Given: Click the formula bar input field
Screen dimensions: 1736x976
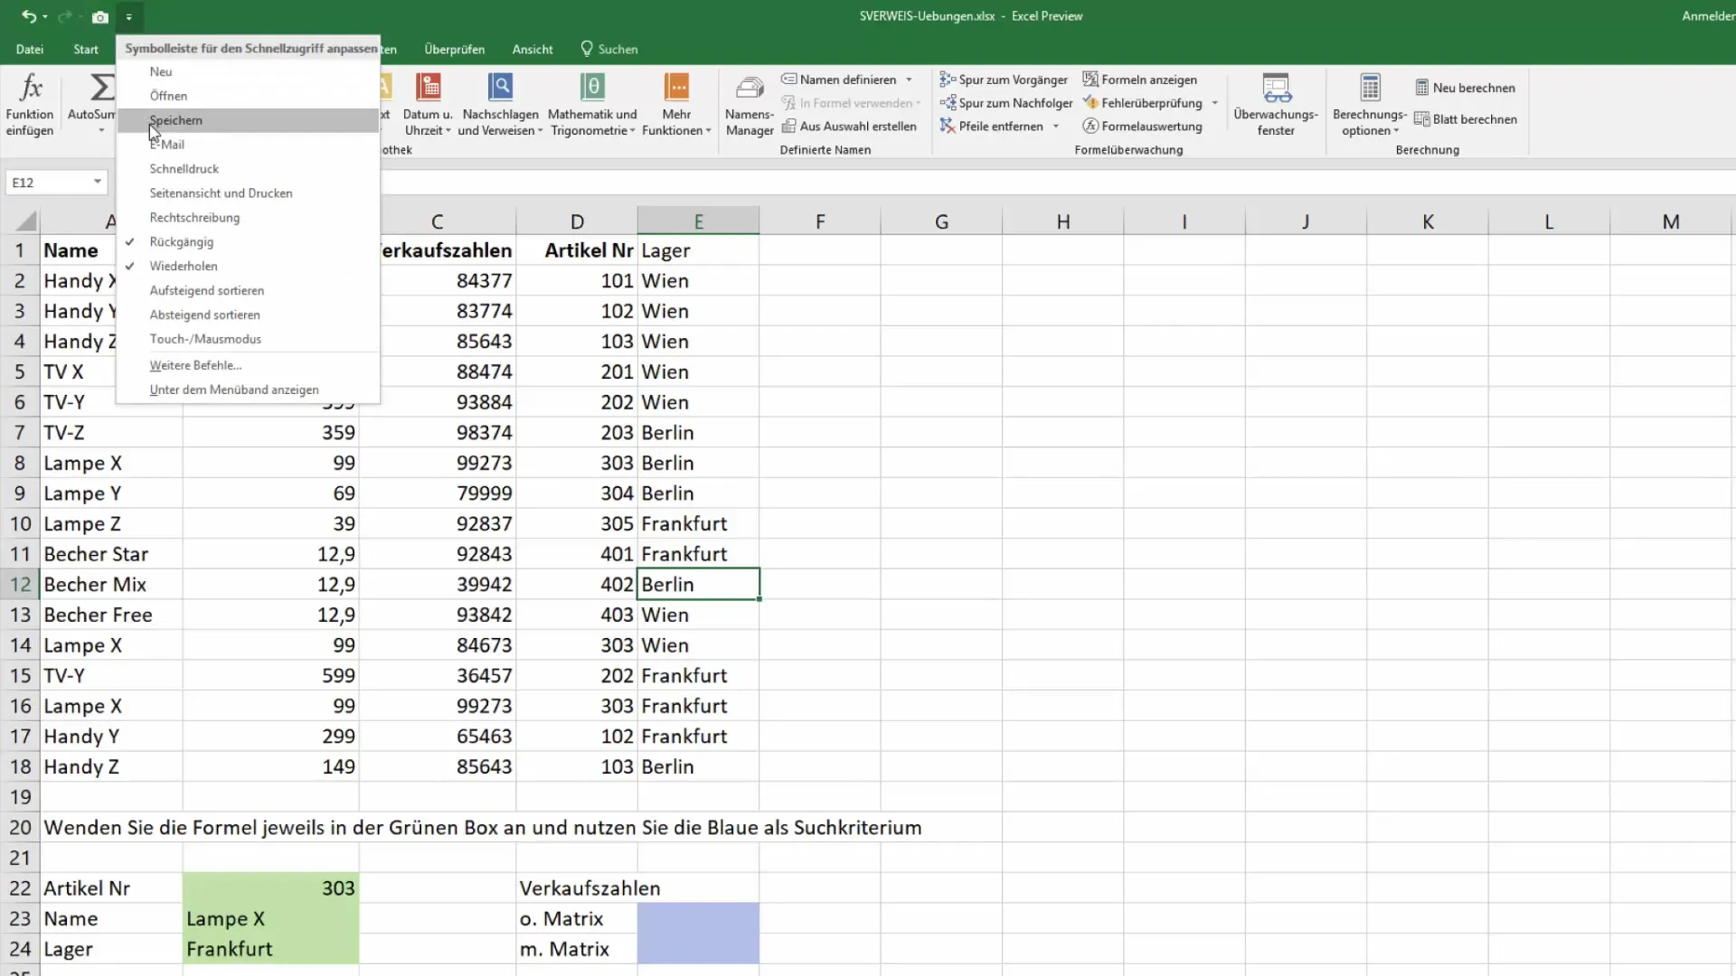Looking at the screenshot, I should pos(1058,183).
